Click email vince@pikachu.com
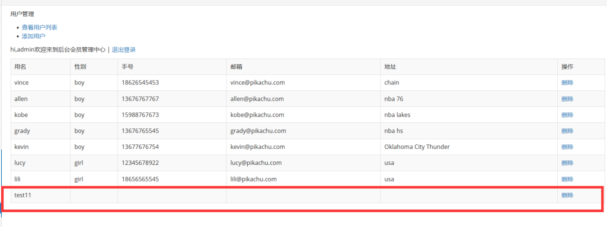Image resolution: width=607 pixels, height=227 pixels. 257,83
